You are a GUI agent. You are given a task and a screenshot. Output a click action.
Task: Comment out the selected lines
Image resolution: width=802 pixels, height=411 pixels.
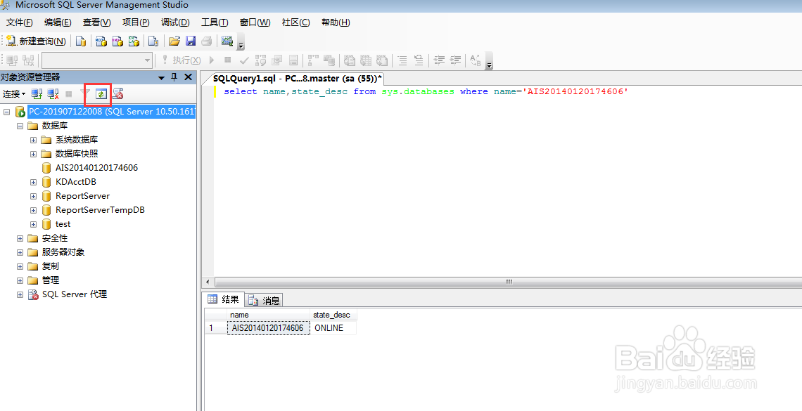(402, 60)
